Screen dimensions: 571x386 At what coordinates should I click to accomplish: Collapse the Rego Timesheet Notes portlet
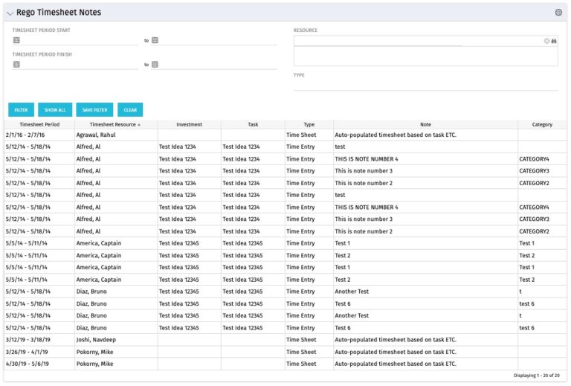(x=10, y=13)
